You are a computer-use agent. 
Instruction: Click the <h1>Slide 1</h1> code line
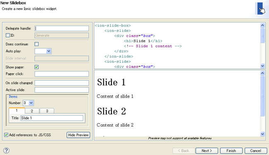point(143,41)
